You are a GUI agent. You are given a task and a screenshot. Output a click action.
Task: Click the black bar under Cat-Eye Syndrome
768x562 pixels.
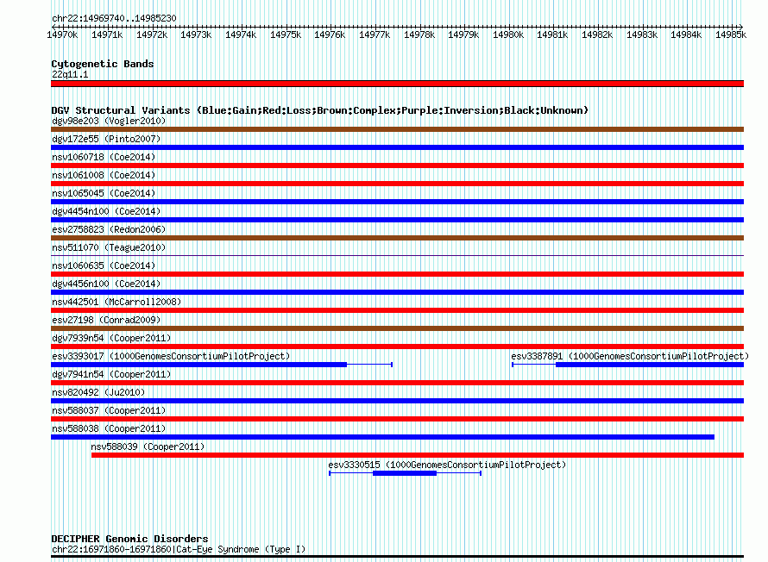[x=397, y=557]
